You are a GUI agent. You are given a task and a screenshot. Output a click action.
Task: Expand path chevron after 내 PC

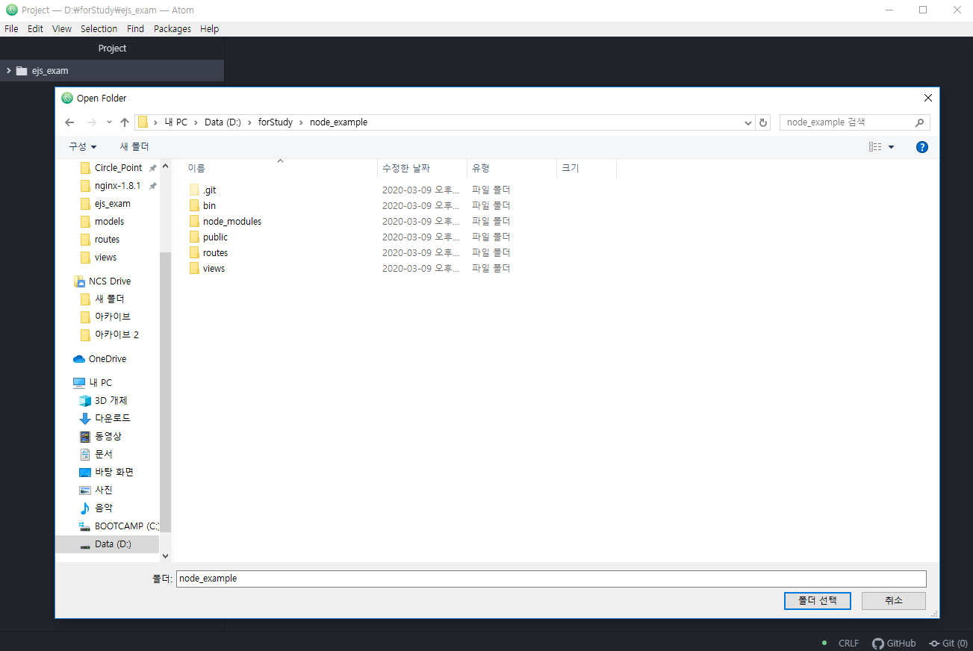coord(196,122)
